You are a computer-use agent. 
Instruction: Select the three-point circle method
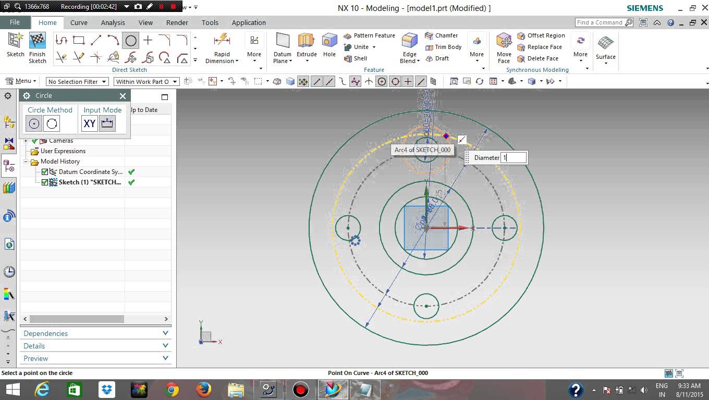pos(51,123)
